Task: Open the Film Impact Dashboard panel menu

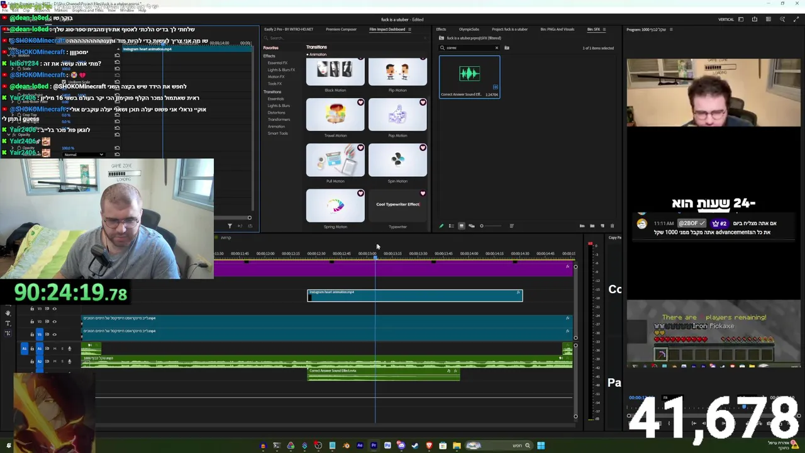Action: [x=409, y=29]
